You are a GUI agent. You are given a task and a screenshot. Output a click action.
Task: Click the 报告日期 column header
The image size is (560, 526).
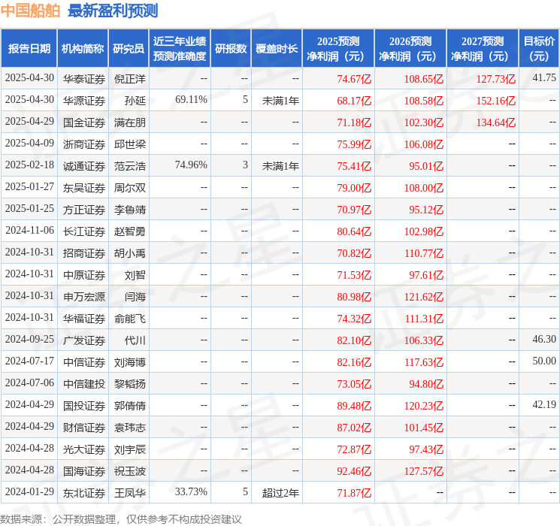click(x=29, y=48)
